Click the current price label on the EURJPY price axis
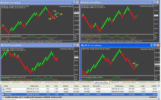Viewport: 161px width, 100px height. [x=77, y=13]
